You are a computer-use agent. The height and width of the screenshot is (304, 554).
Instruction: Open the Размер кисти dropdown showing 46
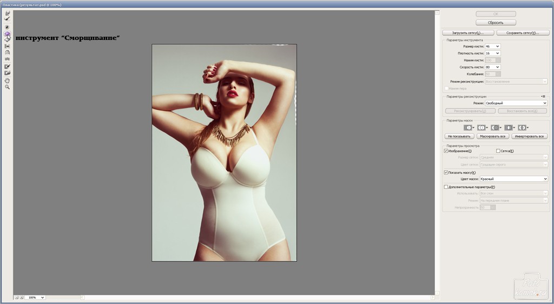[x=492, y=46]
